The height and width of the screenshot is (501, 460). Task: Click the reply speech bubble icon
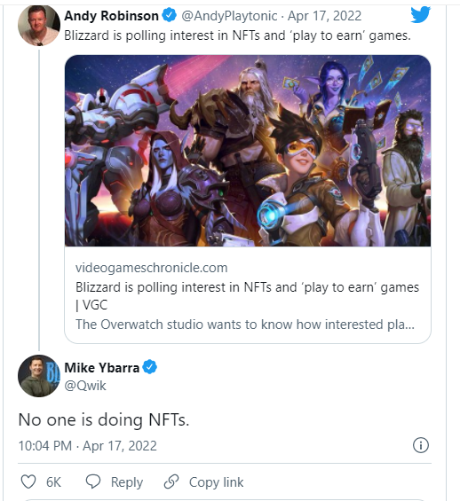[93, 481]
